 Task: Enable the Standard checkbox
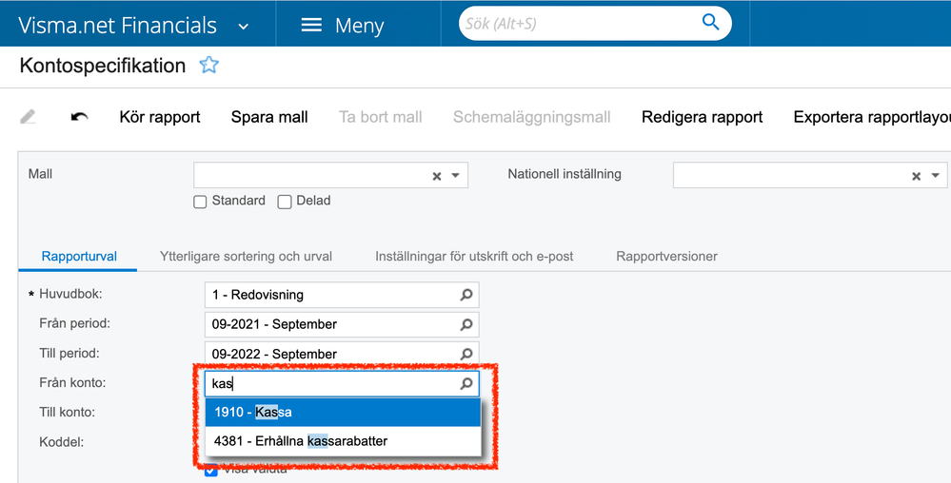(x=200, y=202)
